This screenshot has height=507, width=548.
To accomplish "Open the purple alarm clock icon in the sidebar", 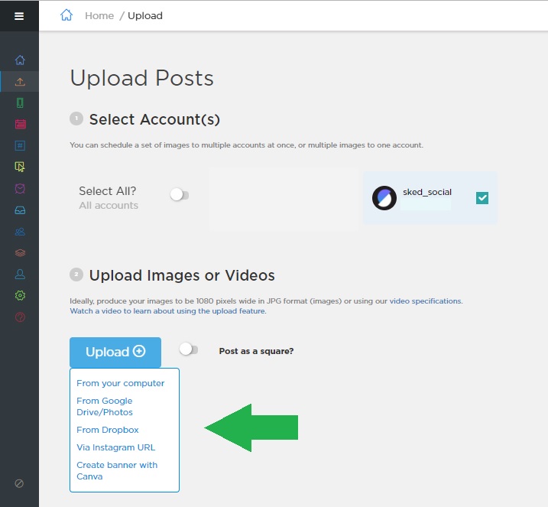I will pos(20,188).
